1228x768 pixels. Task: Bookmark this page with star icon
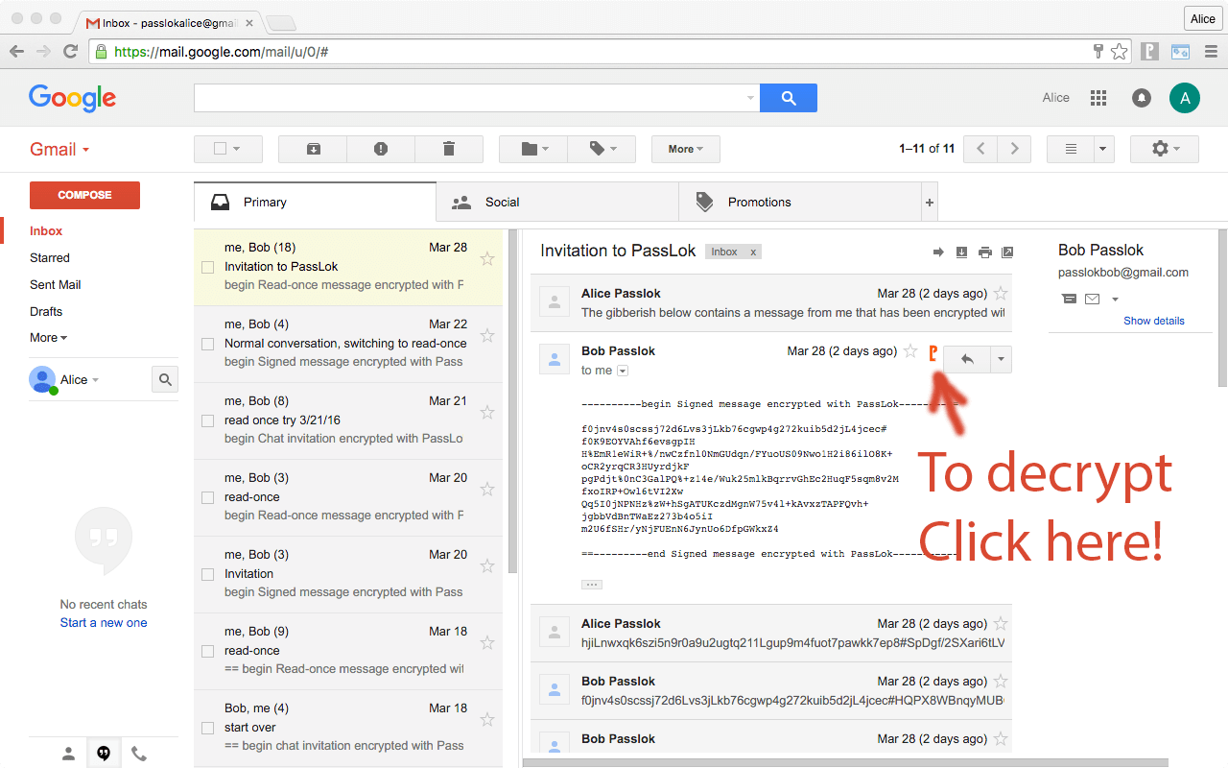coord(1120,52)
